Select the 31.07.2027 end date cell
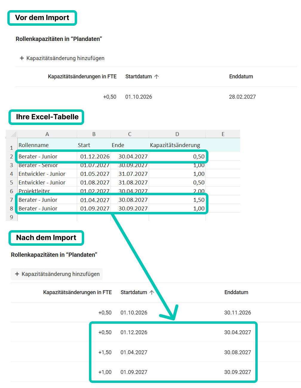Image resolution: width=301 pixels, height=388 pixels. click(x=130, y=174)
